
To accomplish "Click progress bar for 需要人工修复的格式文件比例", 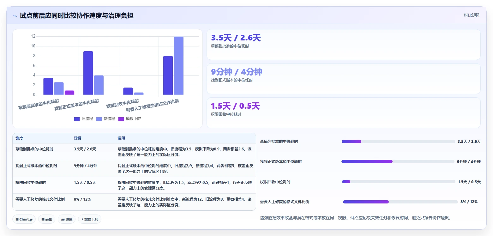I will pos(400,202).
